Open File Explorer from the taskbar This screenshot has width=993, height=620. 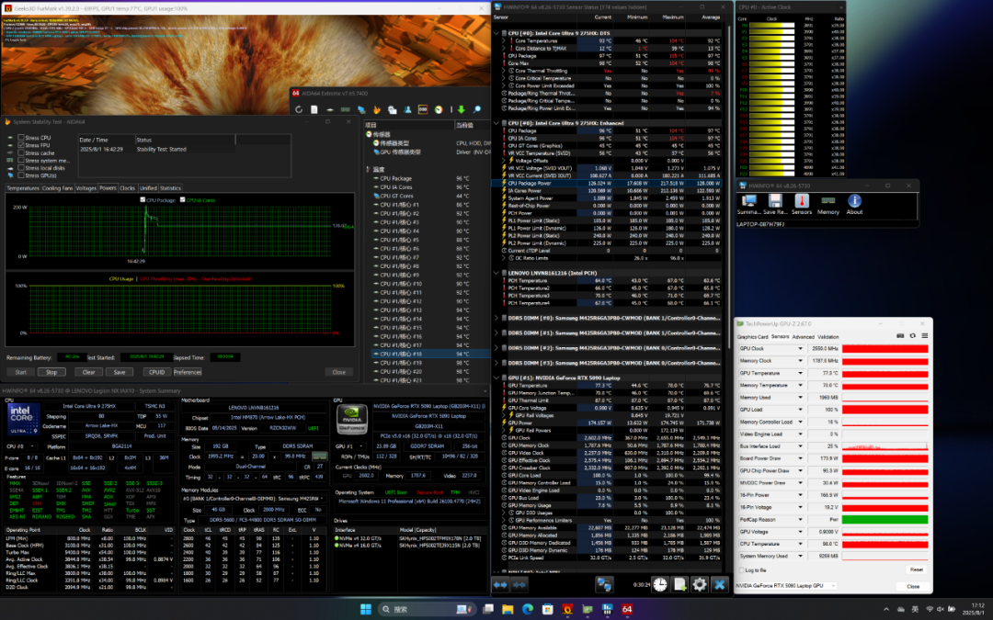508,609
